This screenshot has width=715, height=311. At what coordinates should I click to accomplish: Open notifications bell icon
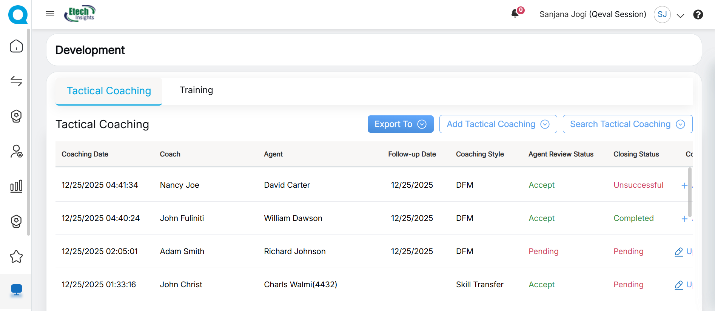pyautogui.click(x=515, y=14)
